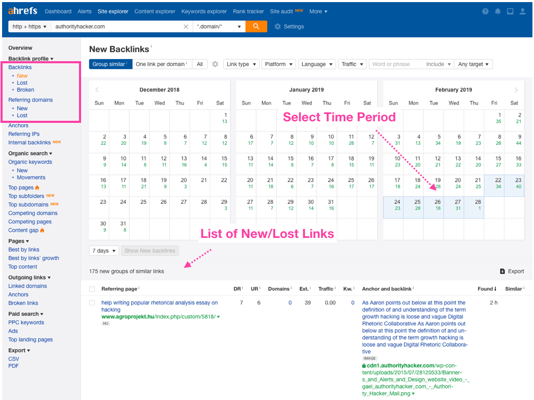This screenshot has height=400, width=534.
Task: Switch to Site explorer tab
Action: [113, 11]
